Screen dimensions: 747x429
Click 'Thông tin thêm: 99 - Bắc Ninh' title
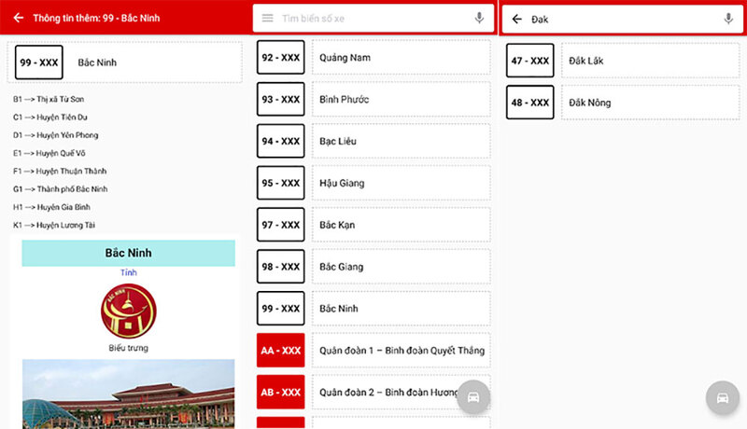click(x=96, y=18)
